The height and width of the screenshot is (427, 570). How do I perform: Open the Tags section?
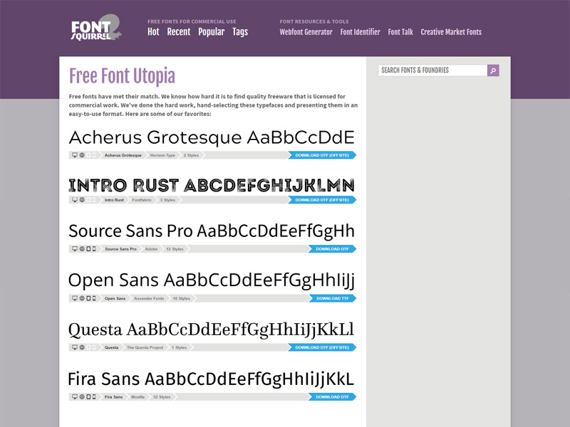point(239,31)
